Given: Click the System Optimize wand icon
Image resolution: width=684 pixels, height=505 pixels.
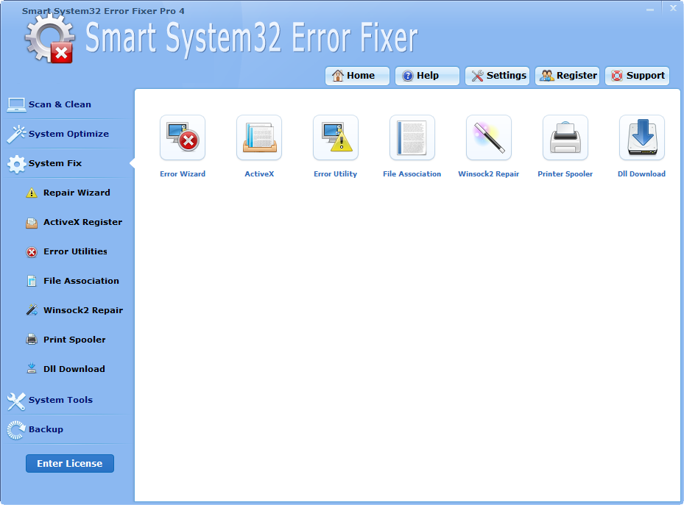Looking at the screenshot, I should (x=16, y=134).
